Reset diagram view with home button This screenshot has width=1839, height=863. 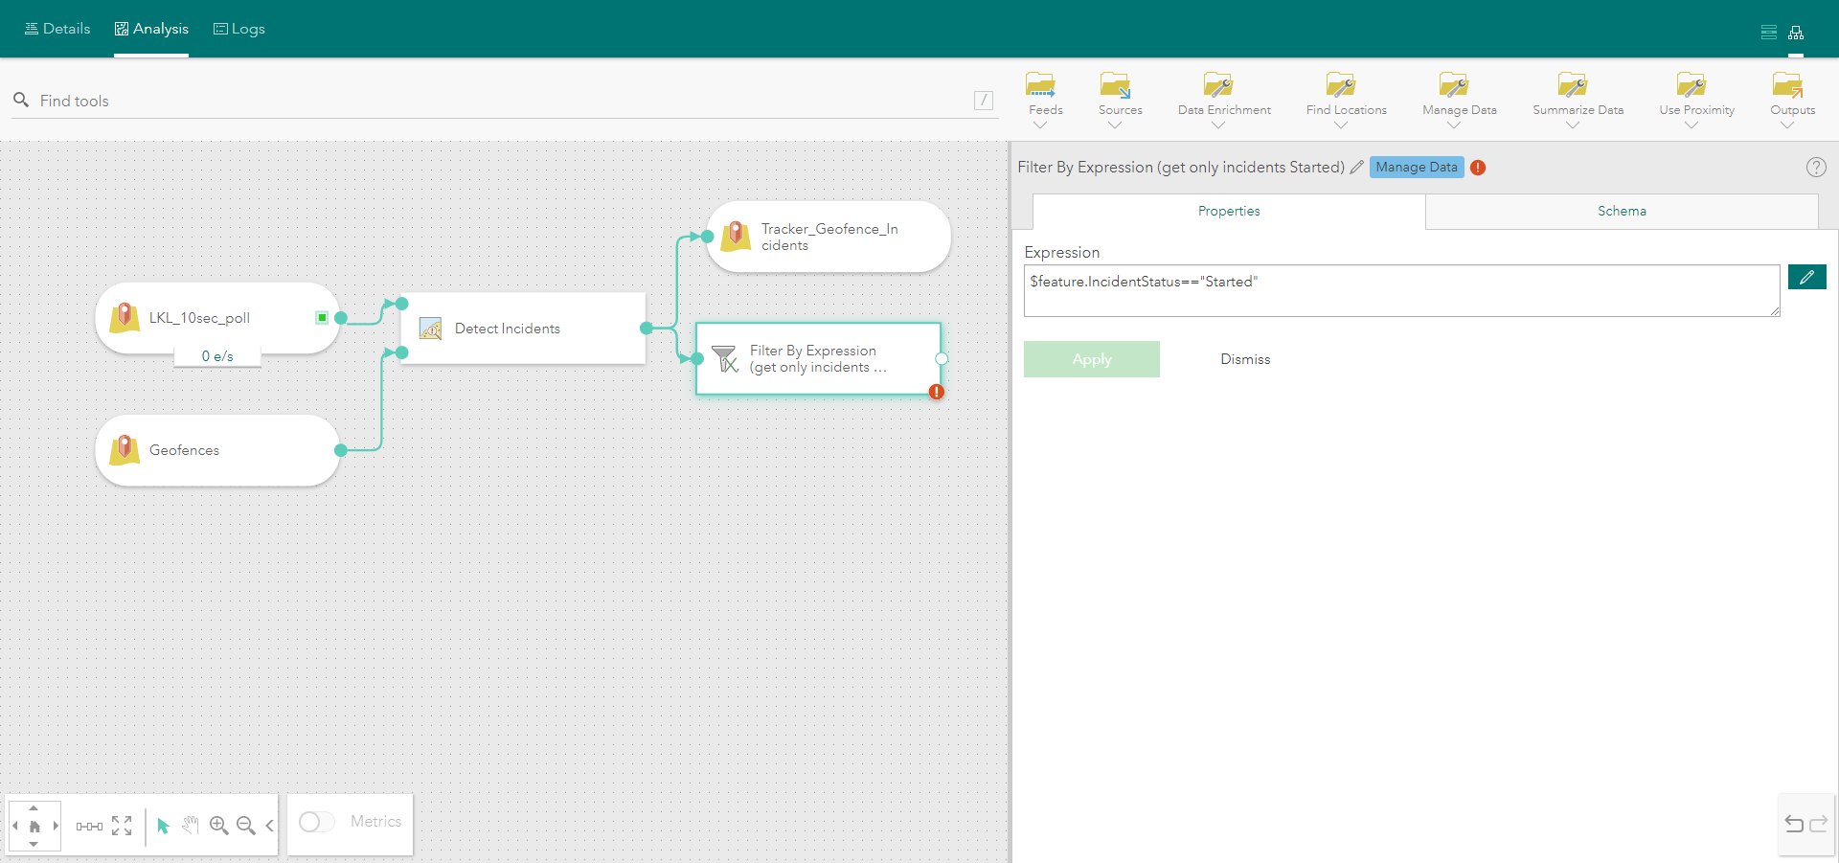[34, 826]
